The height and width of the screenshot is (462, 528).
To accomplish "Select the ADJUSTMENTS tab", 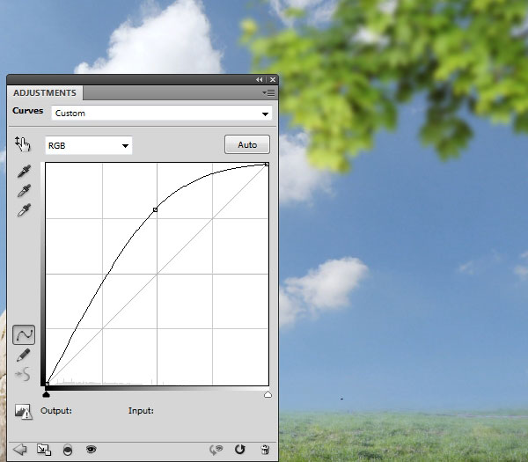I will pos(45,93).
